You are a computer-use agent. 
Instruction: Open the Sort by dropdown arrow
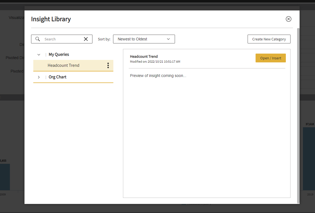[168, 39]
